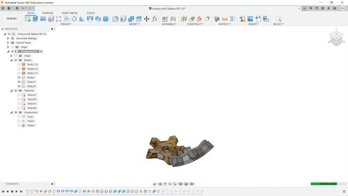Select Plane1 in the browser tree

(31, 125)
